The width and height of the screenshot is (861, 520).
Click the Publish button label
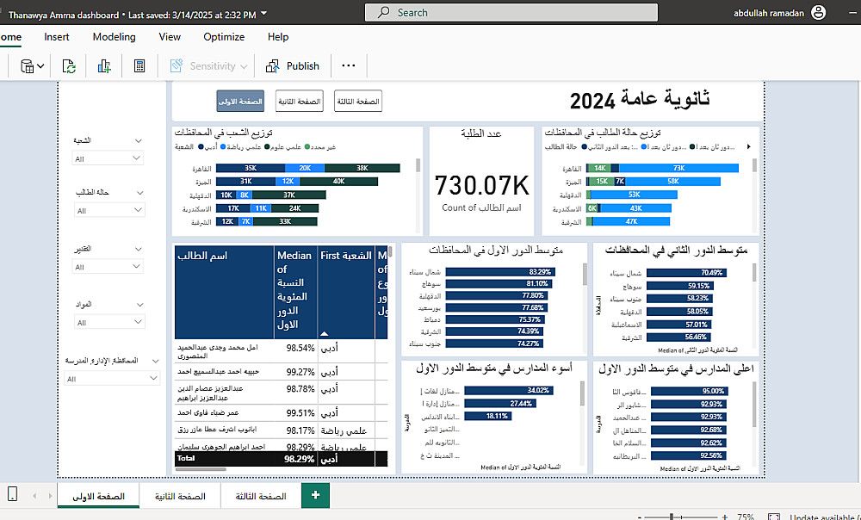[302, 66]
